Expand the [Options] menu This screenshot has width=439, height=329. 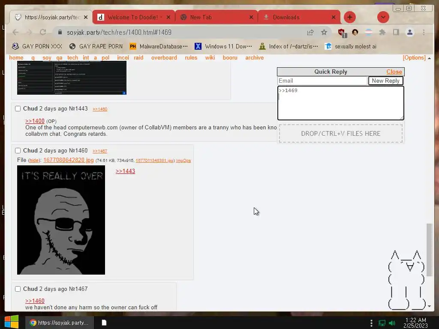click(x=414, y=58)
